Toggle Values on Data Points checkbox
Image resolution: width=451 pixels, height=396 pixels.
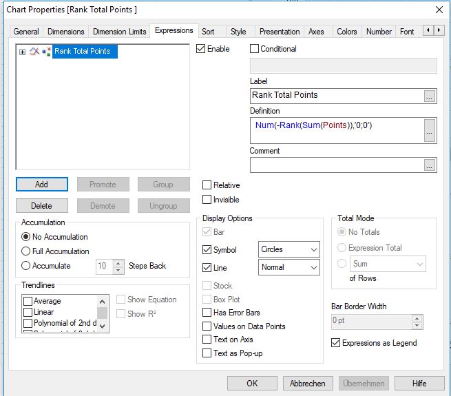(x=207, y=326)
